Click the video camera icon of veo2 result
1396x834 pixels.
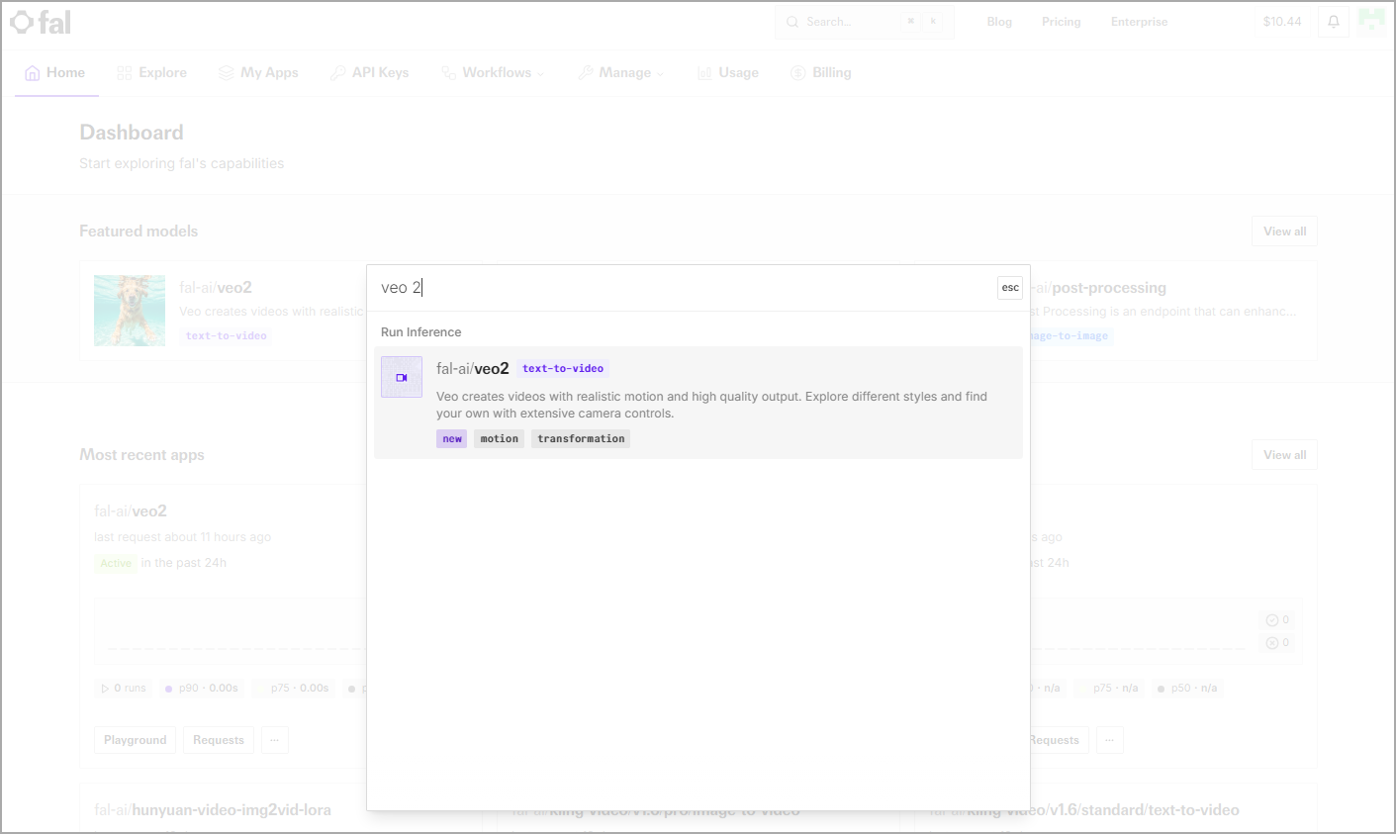pos(402,377)
